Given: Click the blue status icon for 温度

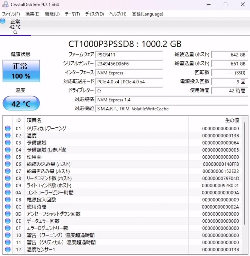Looking at the screenshot, I should click(x=8, y=135).
